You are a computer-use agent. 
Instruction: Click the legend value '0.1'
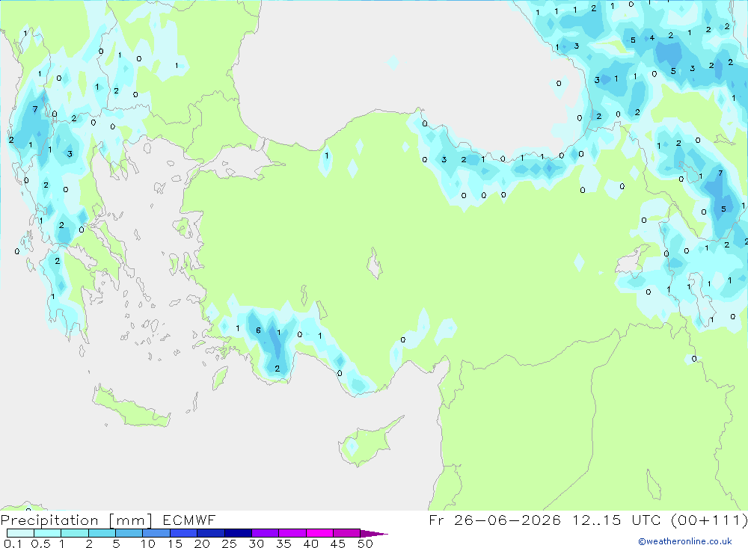(x=13, y=544)
